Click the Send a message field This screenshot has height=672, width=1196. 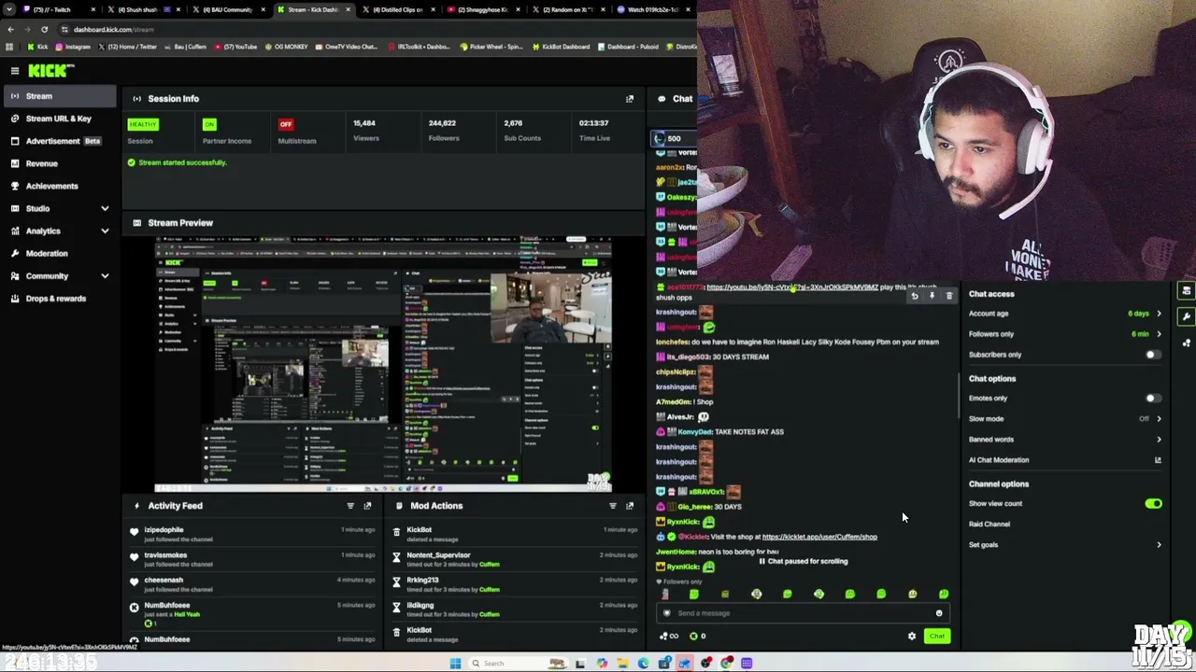[804, 613]
